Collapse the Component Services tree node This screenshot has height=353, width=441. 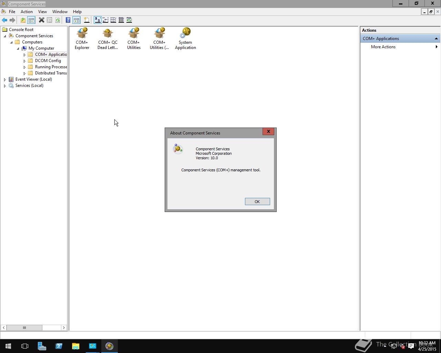tap(5, 36)
